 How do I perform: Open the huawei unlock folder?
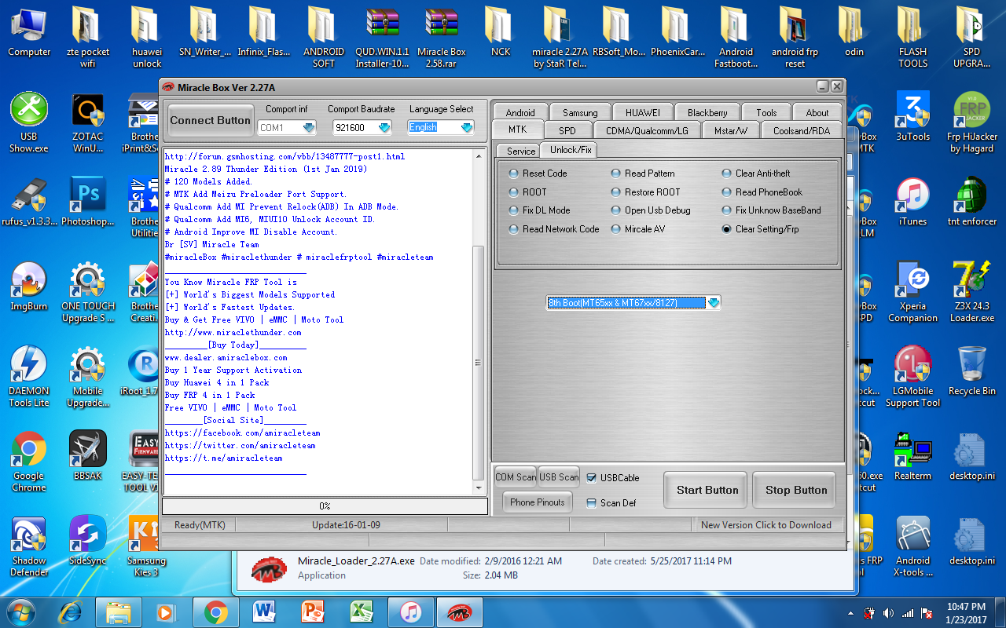[x=147, y=37]
